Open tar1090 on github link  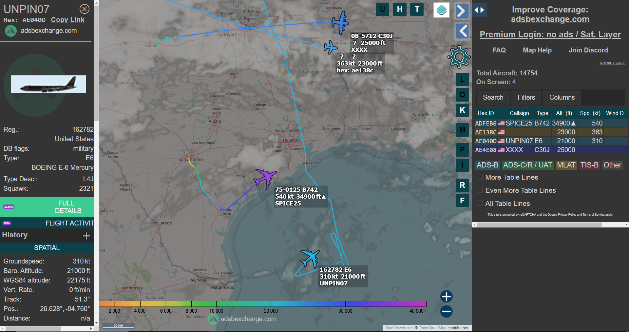click(612, 63)
